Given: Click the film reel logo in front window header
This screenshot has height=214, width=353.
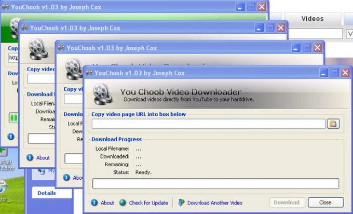Looking at the screenshot, I should coord(103,94).
